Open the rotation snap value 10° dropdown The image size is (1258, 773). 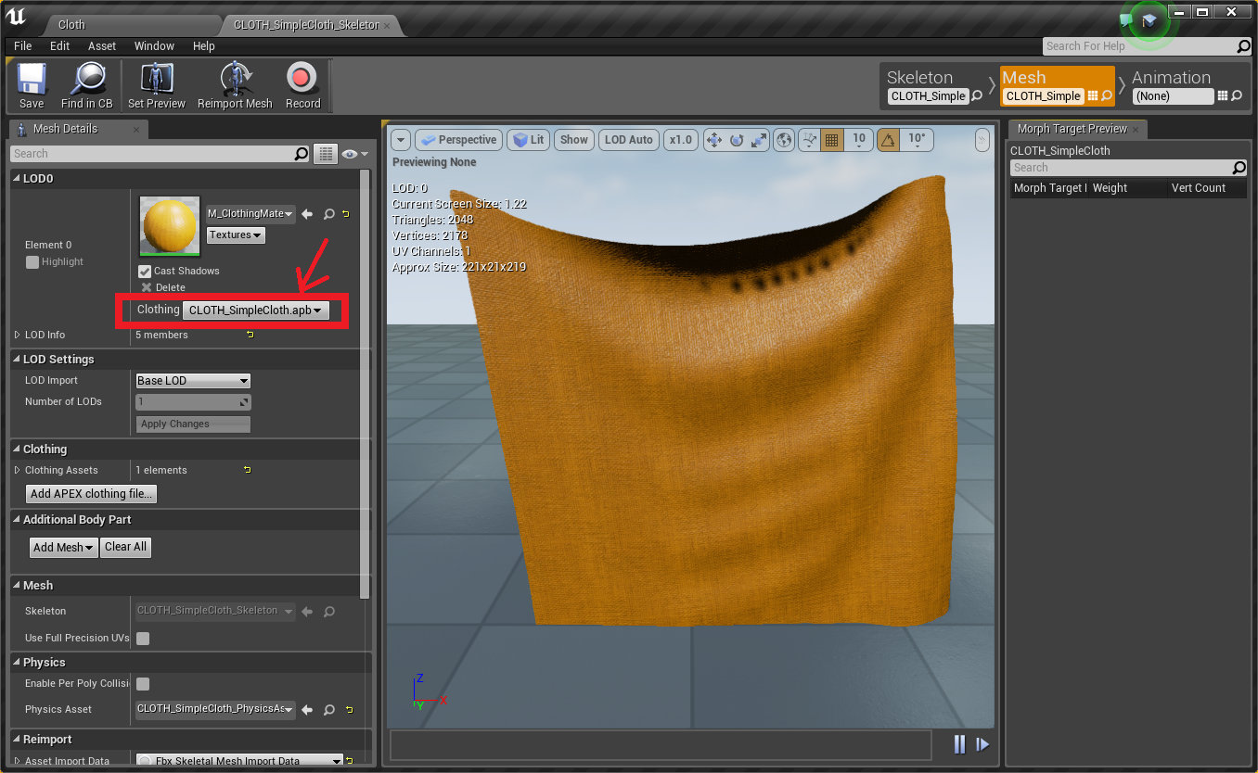(917, 140)
